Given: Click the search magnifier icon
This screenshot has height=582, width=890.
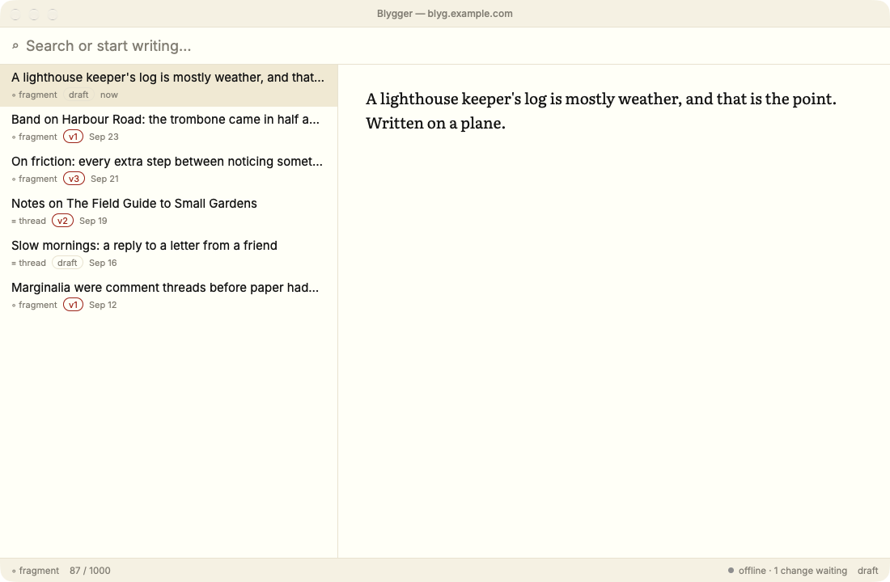Looking at the screenshot, I should pyautogui.click(x=15, y=46).
